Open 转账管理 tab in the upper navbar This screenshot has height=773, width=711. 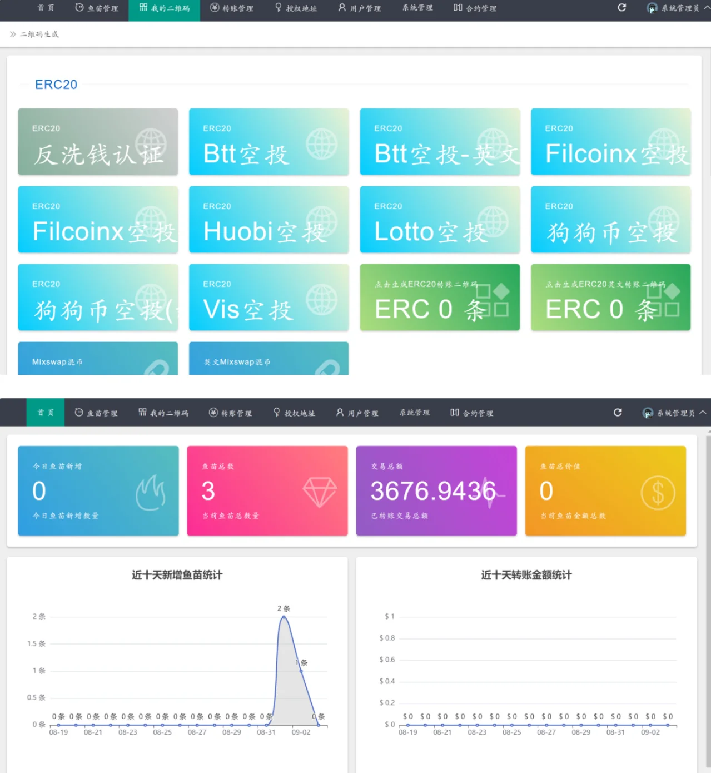[232, 8]
